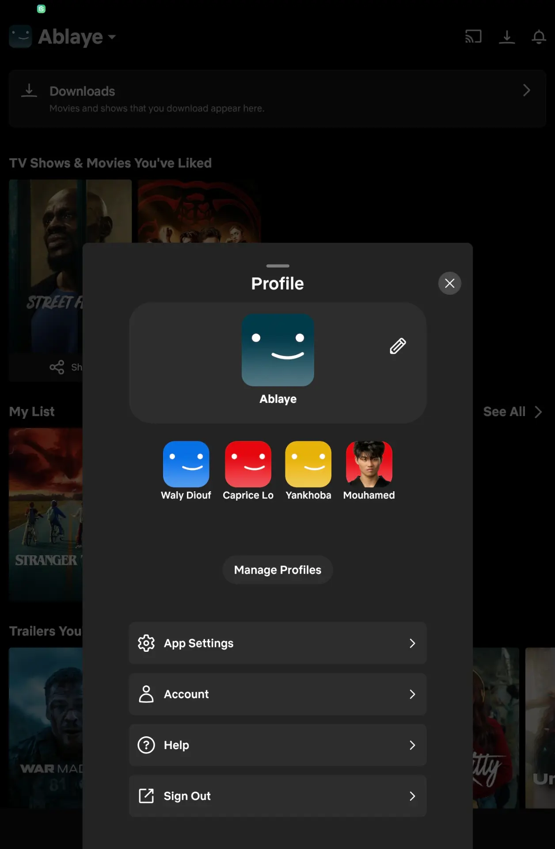The height and width of the screenshot is (849, 555).
Task: Open the Street Food liked title poster
Action: coord(46,266)
